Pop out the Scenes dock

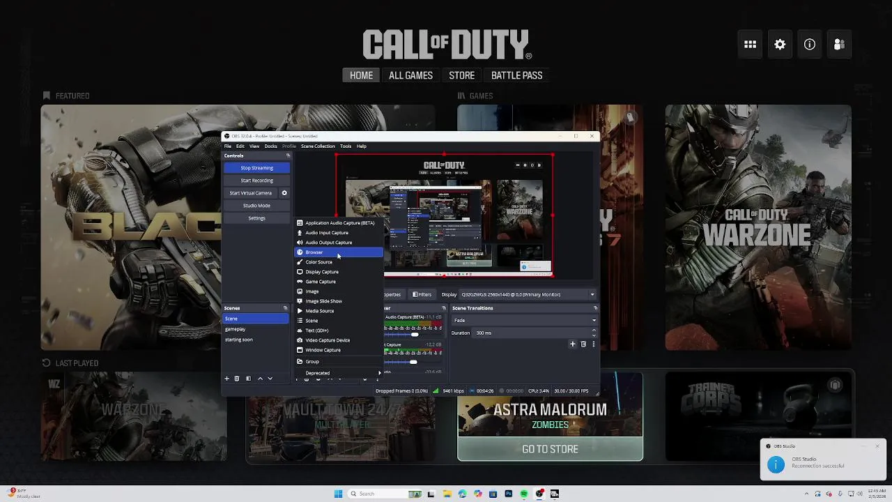pos(285,308)
